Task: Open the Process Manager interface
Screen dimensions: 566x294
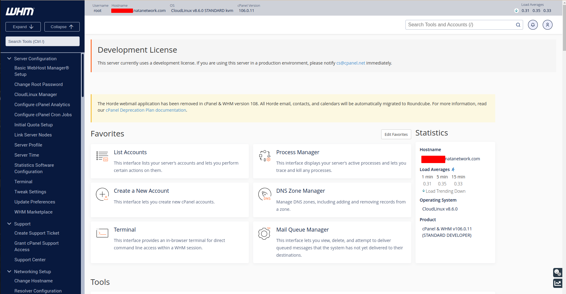Action: point(298,152)
